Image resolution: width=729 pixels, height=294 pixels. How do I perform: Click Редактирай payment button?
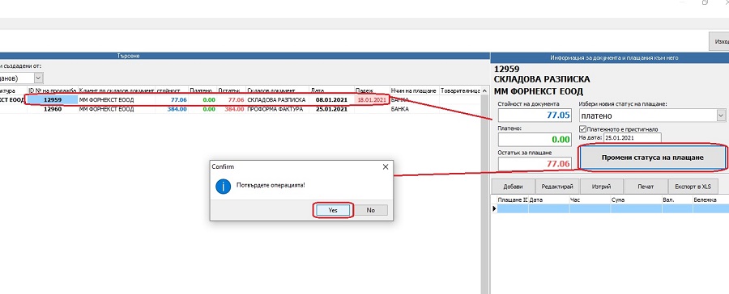point(557,187)
